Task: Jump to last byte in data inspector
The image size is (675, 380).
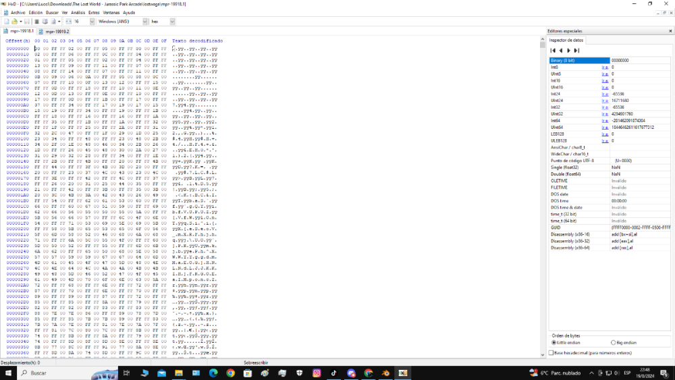Action: pos(576,51)
